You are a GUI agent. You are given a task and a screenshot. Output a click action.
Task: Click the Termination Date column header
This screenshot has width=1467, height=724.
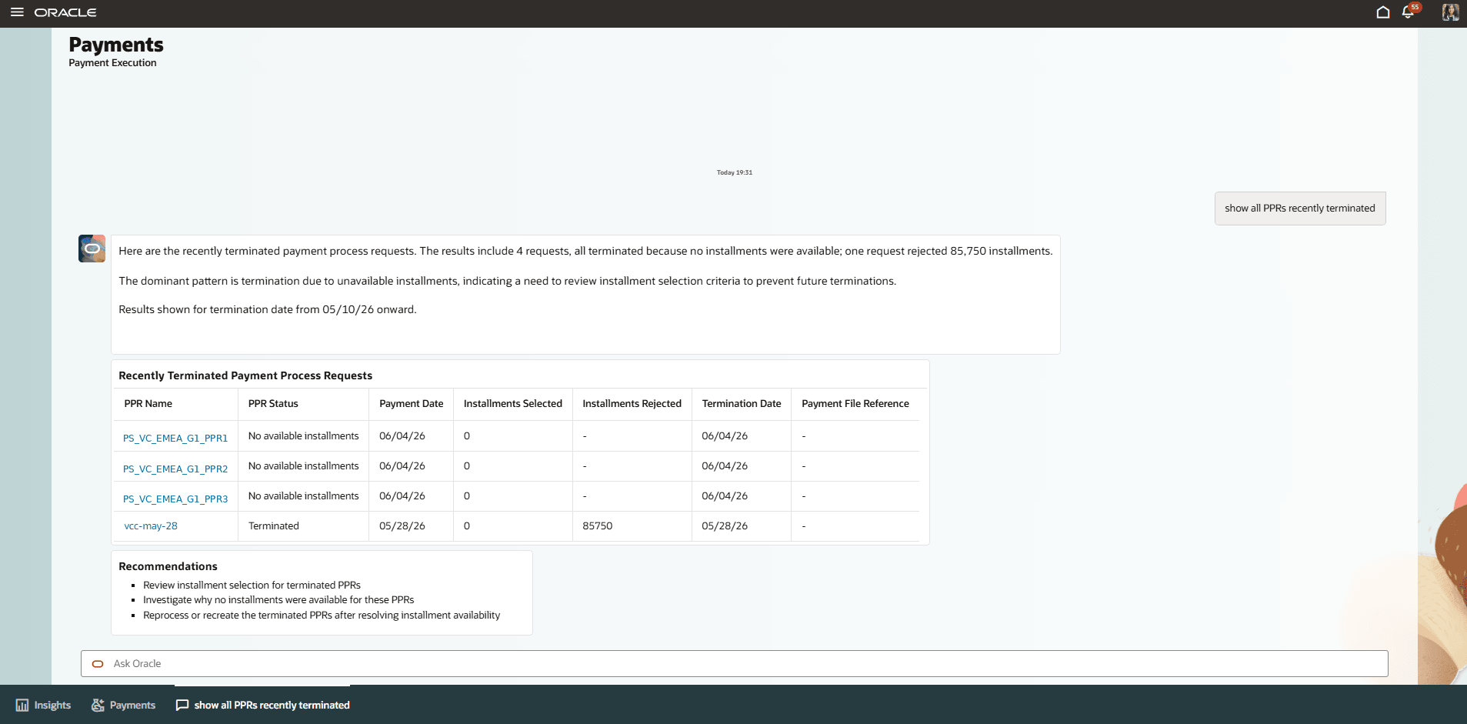[x=742, y=404]
